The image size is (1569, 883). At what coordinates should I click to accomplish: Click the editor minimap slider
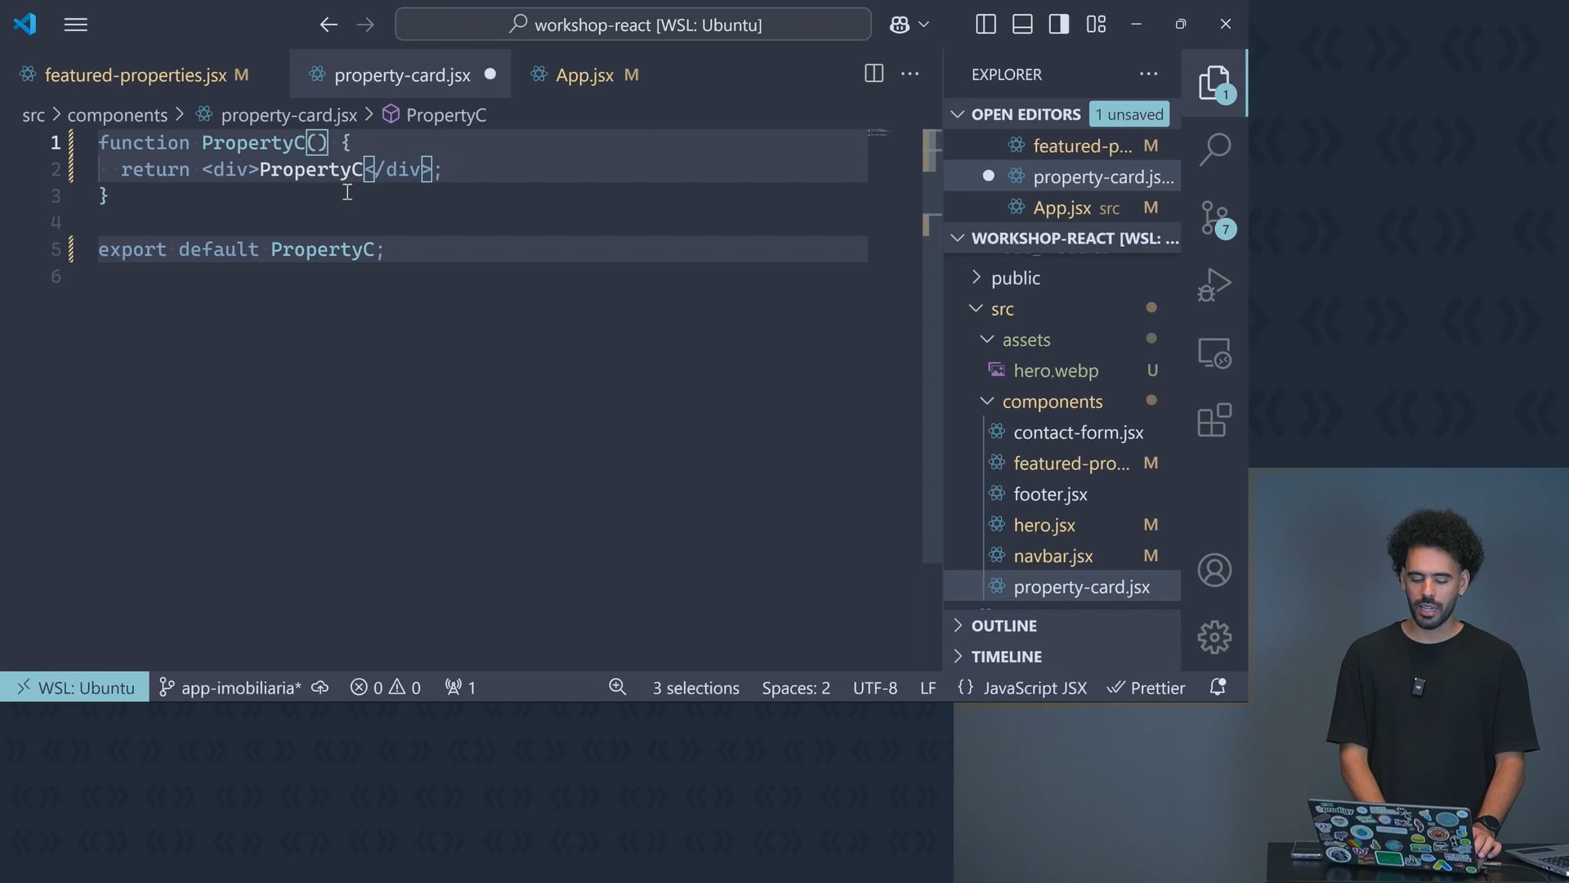click(932, 151)
